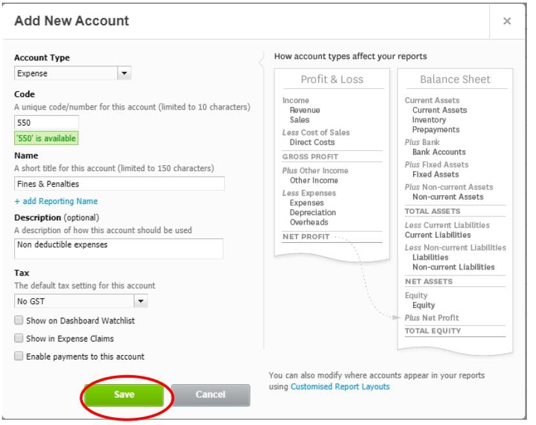Click the Description text box

coord(118,249)
